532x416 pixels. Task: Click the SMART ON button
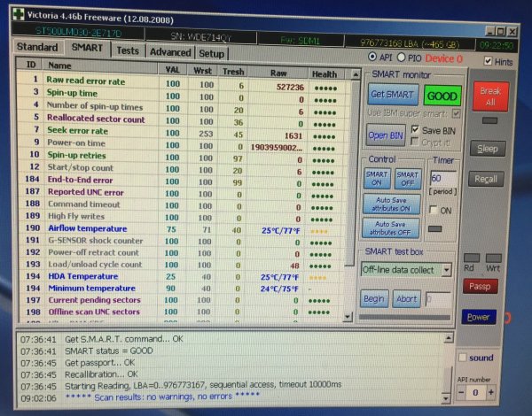[x=377, y=179]
